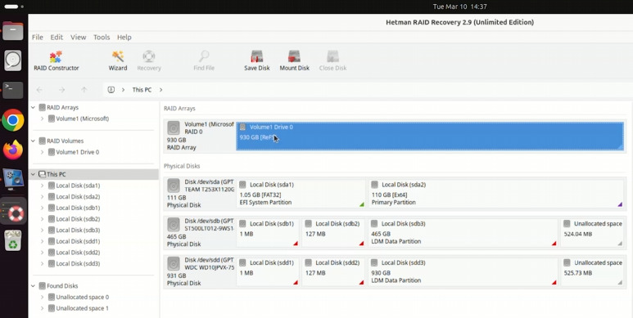Image resolution: width=633 pixels, height=318 pixels.
Task: Click the RAID Arrays section heading
Action: coord(179,109)
